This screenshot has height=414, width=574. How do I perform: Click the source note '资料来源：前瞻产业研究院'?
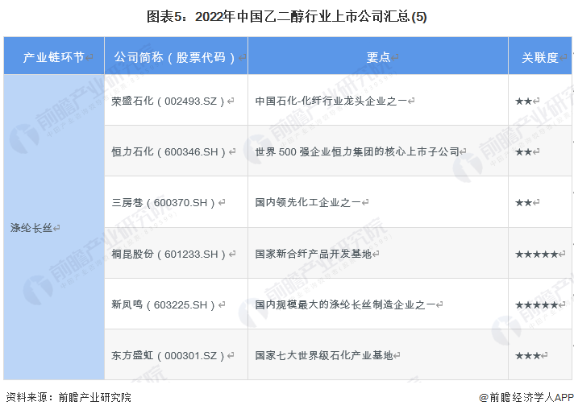coord(69,397)
